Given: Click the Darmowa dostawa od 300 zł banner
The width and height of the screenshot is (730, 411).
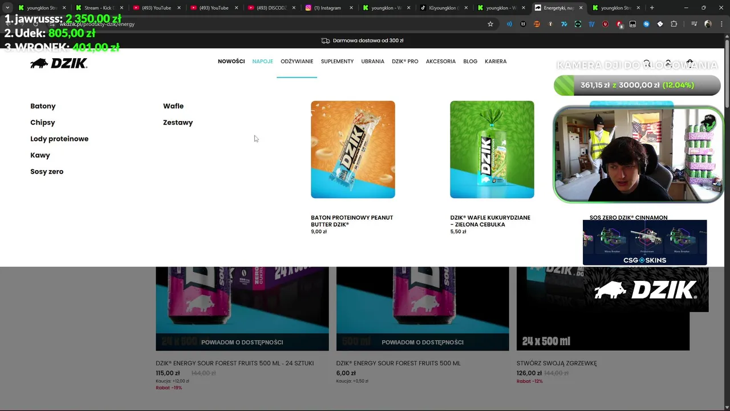Looking at the screenshot, I should click(363, 41).
